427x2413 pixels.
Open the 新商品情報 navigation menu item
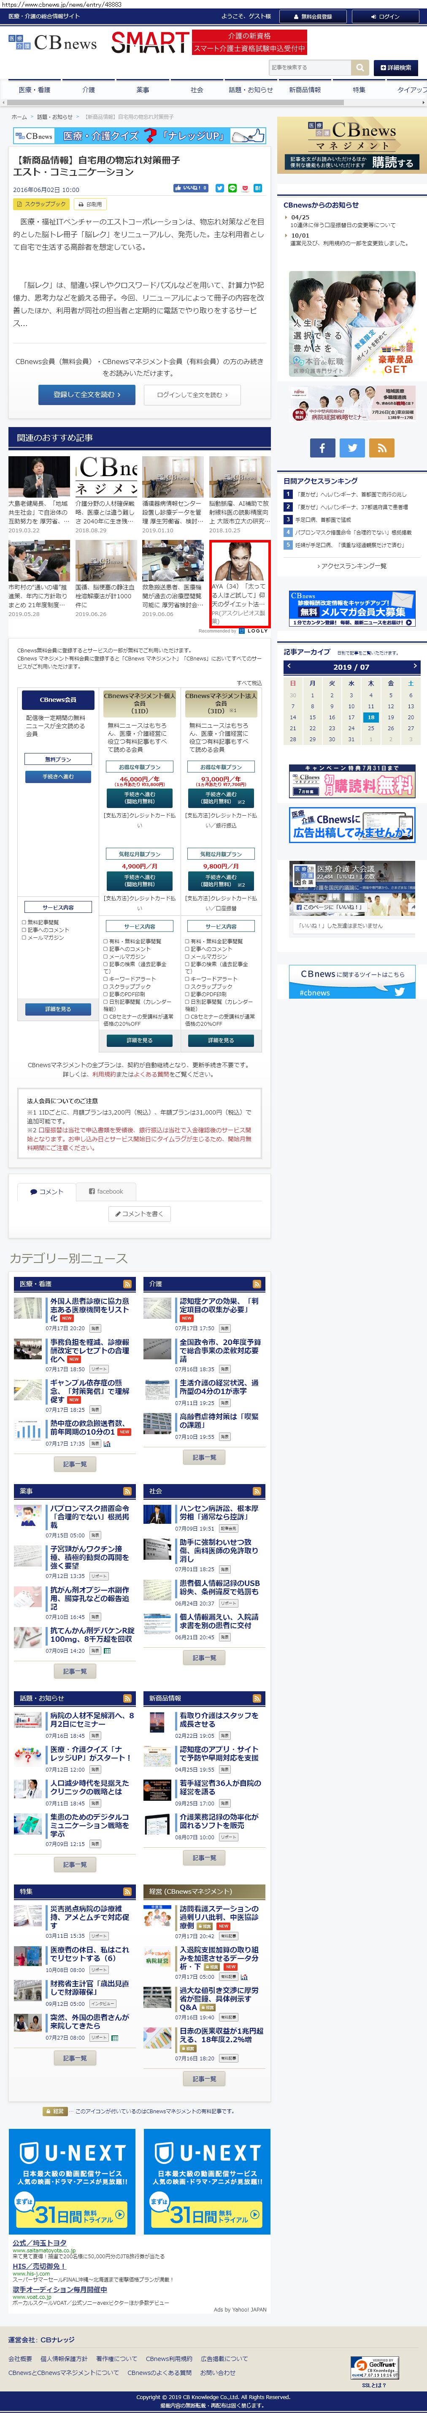305,90
